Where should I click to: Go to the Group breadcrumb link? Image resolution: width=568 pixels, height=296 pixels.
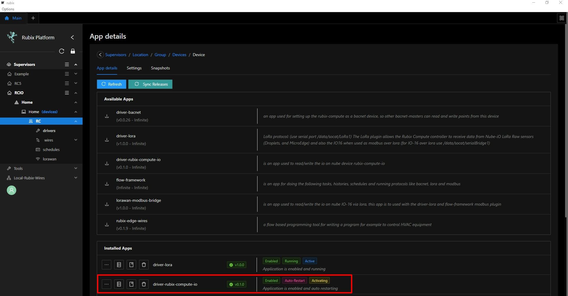[x=160, y=55]
